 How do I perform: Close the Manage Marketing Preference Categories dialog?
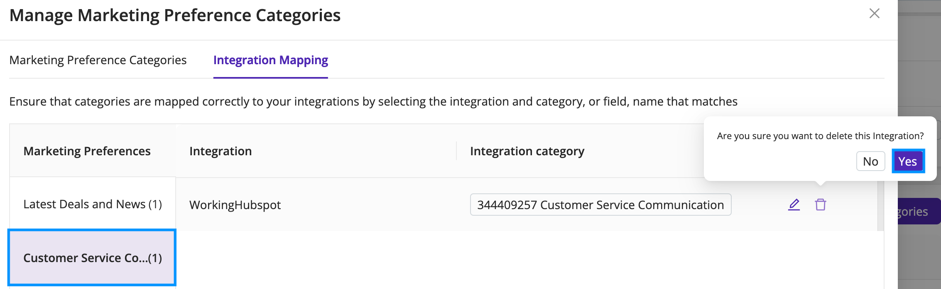[x=875, y=14]
